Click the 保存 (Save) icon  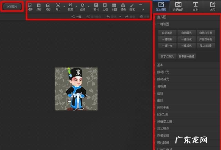pos(39,7)
